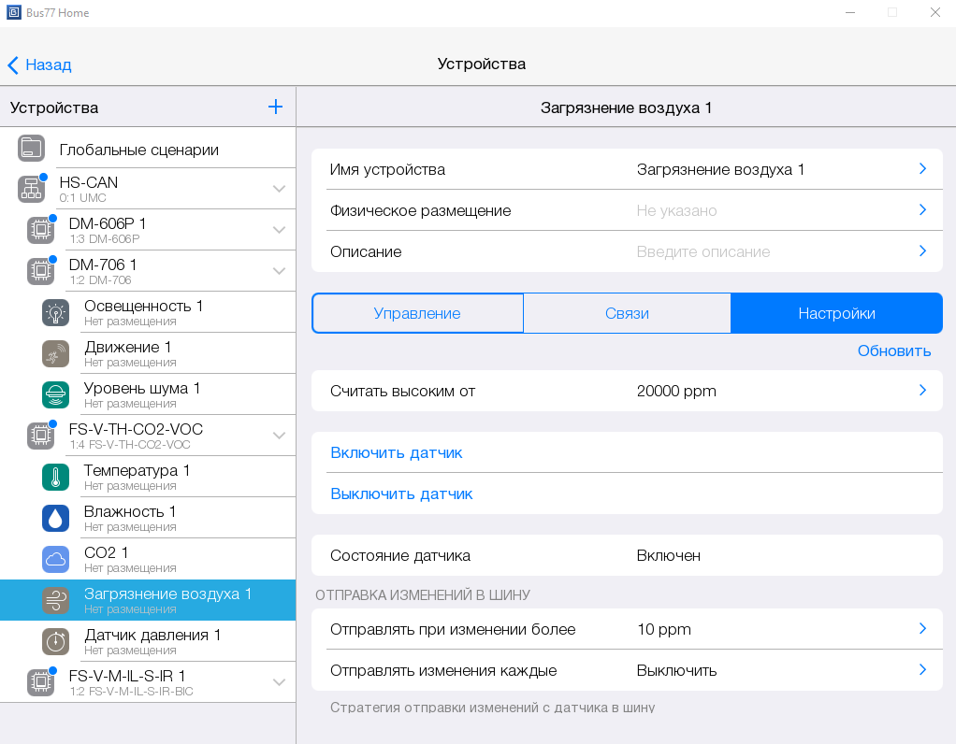
Task: Click the thermometer icon for Температура 1
Action: click(56, 478)
